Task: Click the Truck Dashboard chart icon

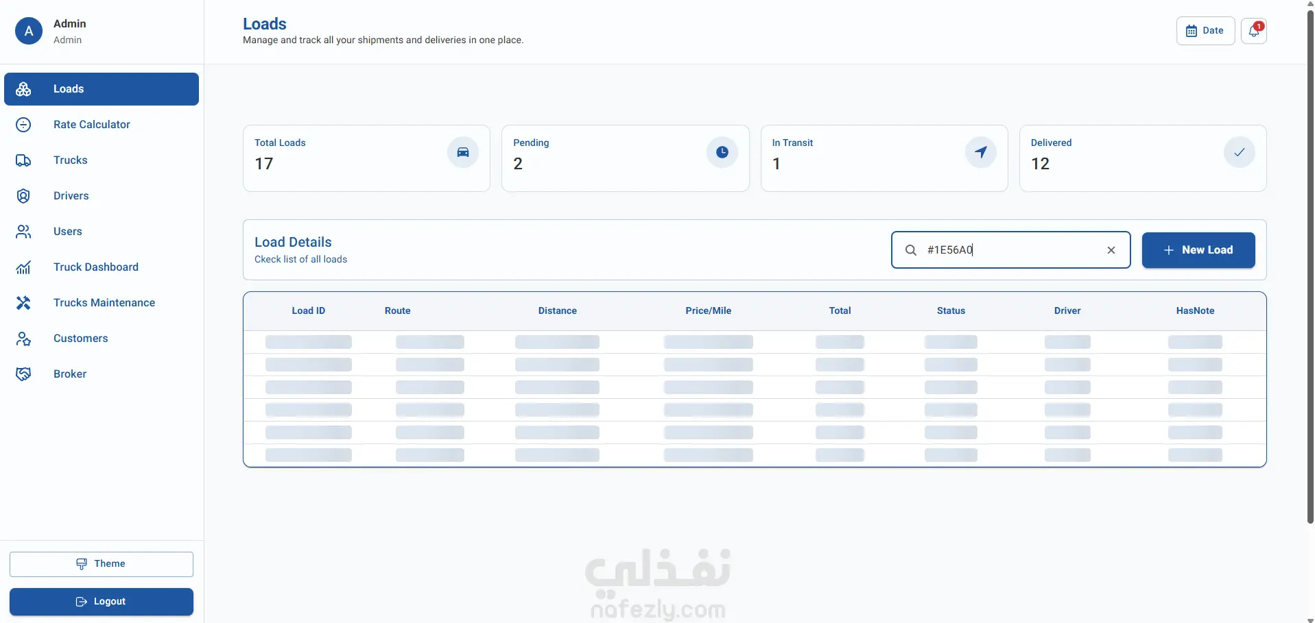Action: pos(23,267)
